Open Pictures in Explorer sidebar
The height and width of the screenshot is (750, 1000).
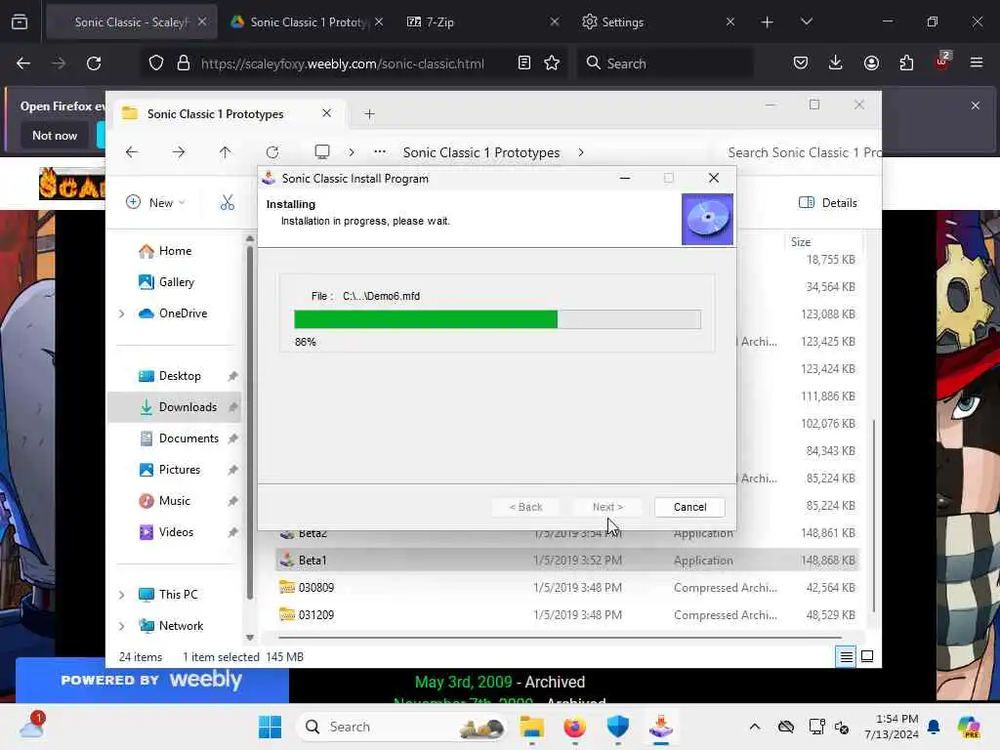[x=174, y=470]
